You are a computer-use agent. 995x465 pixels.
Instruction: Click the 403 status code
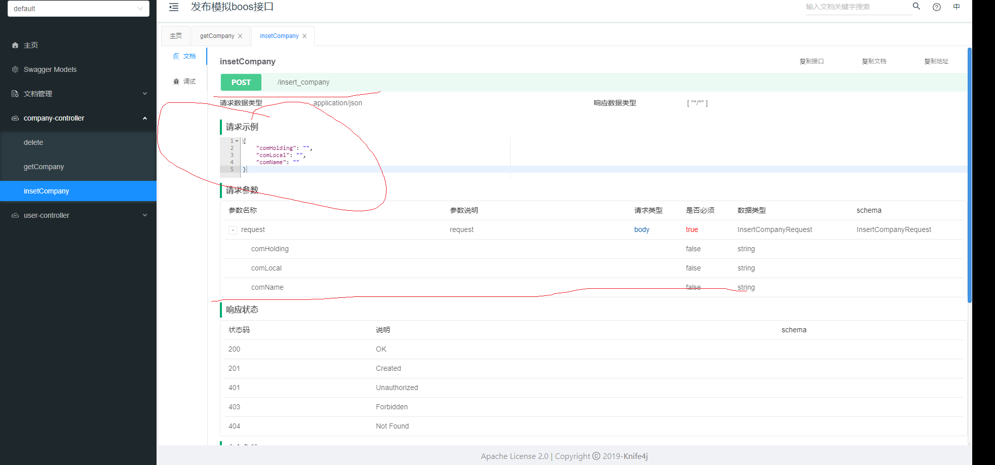pyautogui.click(x=234, y=407)
